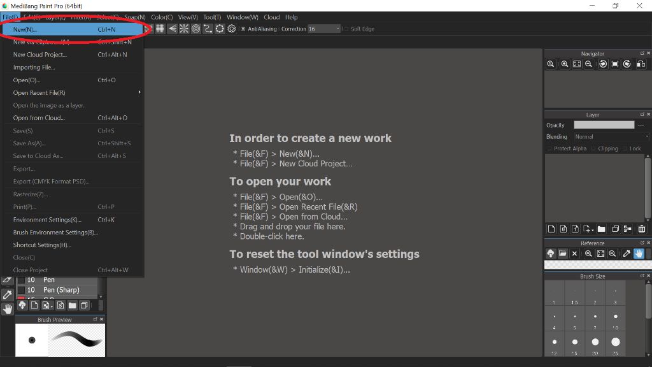Image resolution: width=652 pixels, height=367 pixels.
Task: Select hand tool in Reference panel
Action: pyautogui.click(x=639, y=254)
